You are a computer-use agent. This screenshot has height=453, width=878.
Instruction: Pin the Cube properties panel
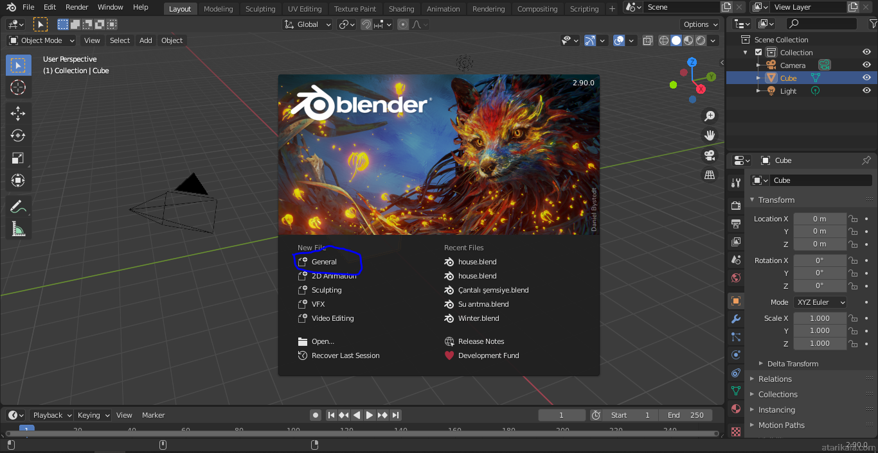[866, 160]
